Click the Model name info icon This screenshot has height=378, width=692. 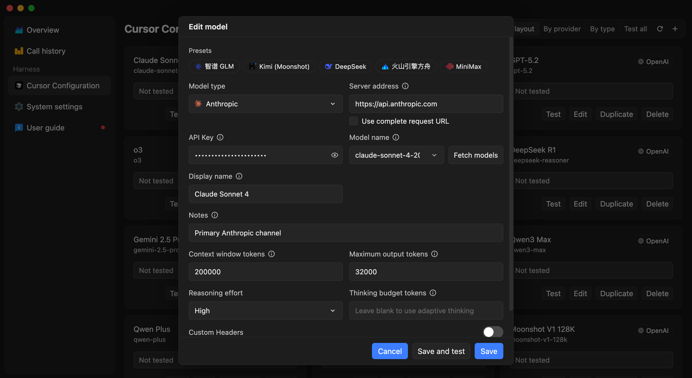(396, 137)
